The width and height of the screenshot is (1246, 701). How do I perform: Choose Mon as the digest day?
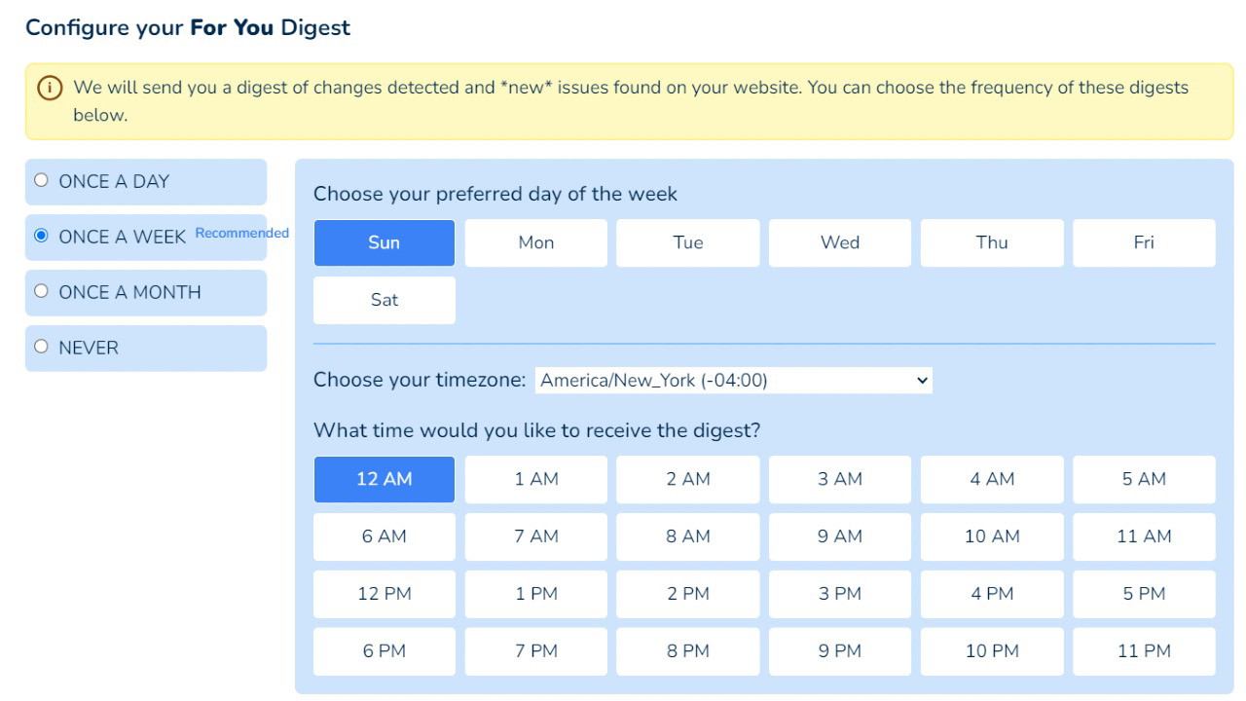click(535, 243)
